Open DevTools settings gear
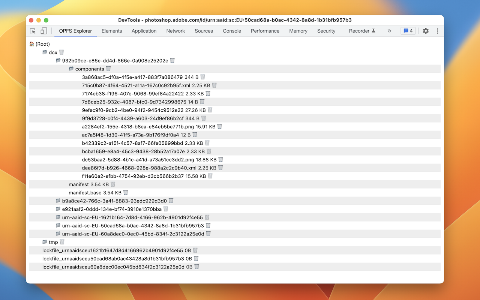 pyautogui.click(x=426, y=31)
